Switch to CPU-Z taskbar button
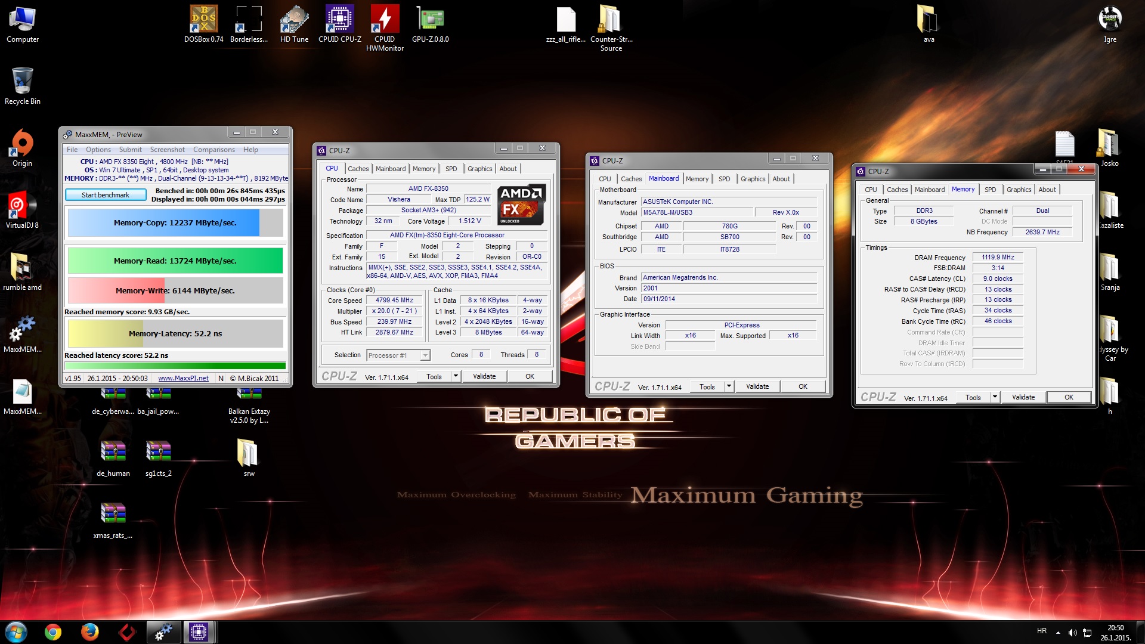 [198, 632]
